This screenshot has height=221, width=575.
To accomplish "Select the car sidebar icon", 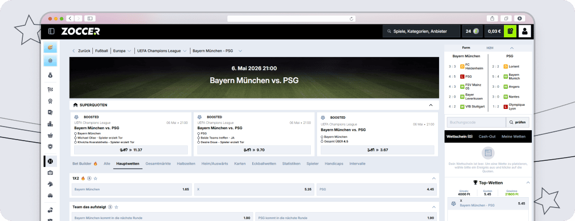I will click(50, 196).
